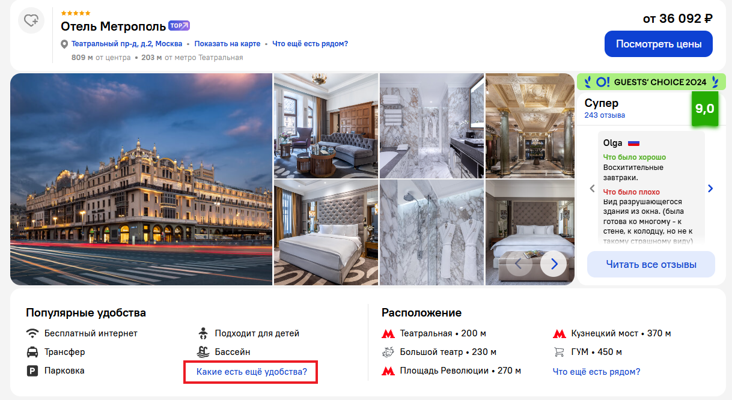Show next gallery photos with right arrow

[554, 264]
